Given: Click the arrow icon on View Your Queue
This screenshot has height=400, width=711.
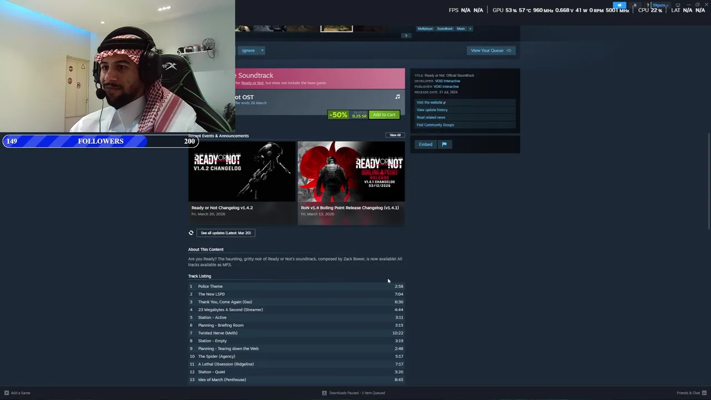Looking at the screenshot, I should [509, 51].
